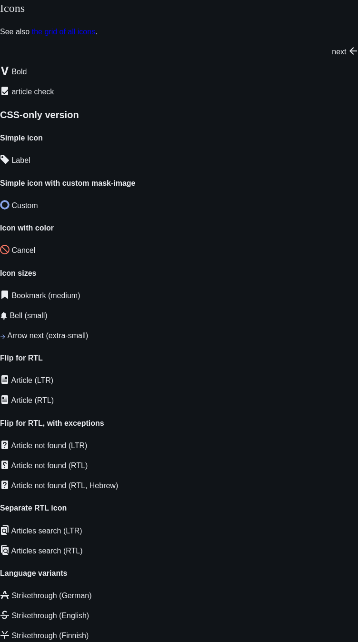The image size is (358, 642).
Task: Click the extra-small Arrow next icon
Action: tap(3, 336)
